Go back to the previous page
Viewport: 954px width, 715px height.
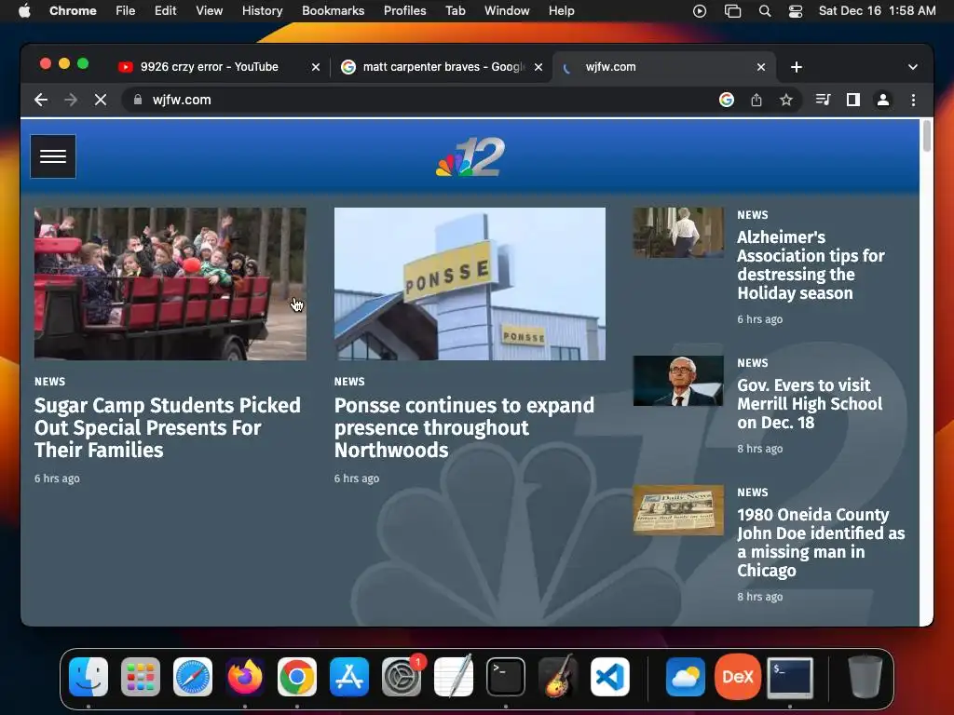pos(41,100)
